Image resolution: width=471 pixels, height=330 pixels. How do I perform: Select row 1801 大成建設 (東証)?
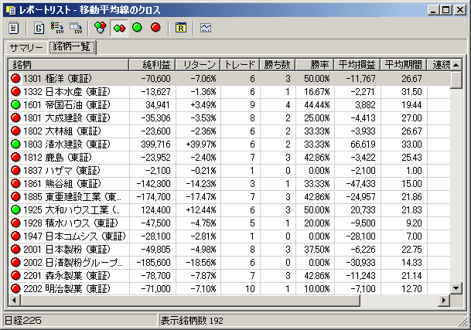230,118
